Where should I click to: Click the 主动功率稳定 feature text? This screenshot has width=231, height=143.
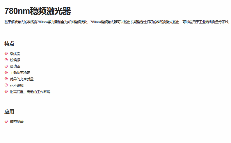point(20,73)
